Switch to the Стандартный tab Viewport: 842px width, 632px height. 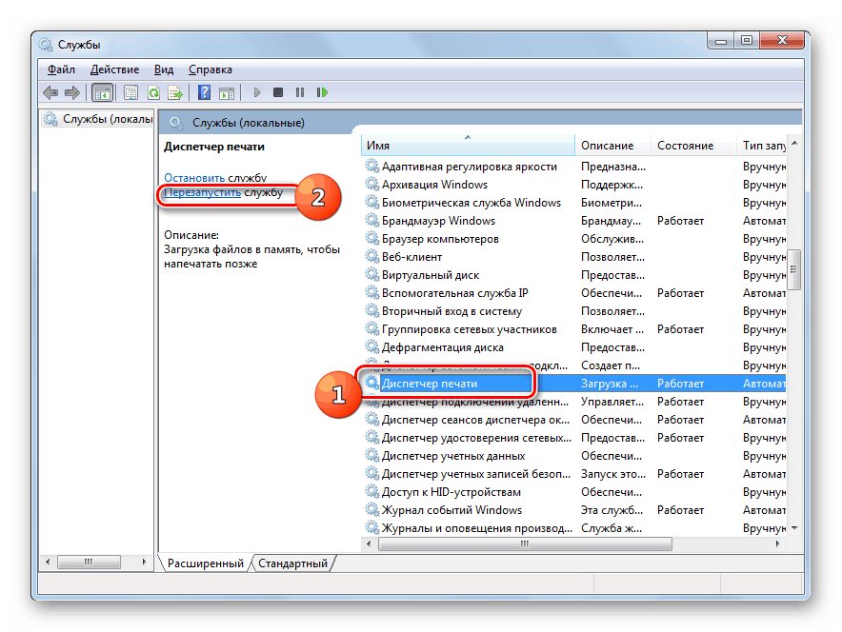(x=292, y=563)
